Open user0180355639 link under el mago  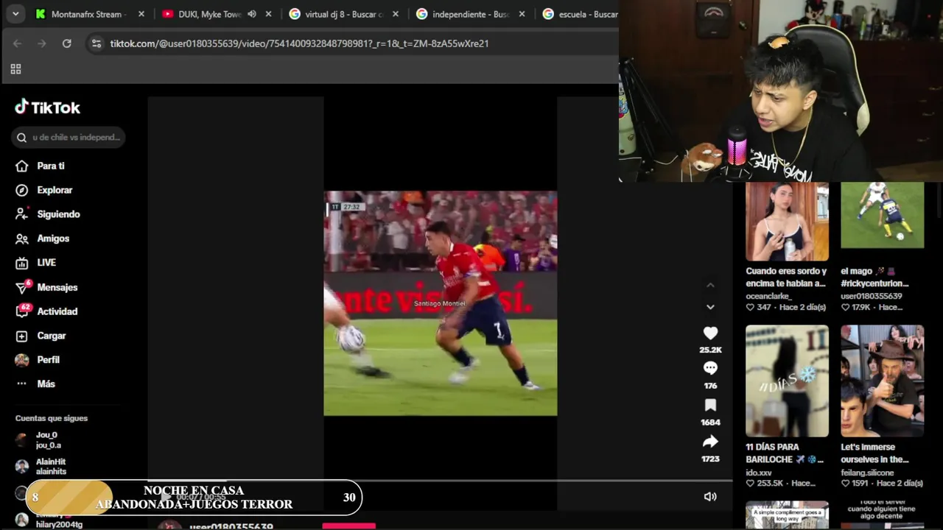871,296
